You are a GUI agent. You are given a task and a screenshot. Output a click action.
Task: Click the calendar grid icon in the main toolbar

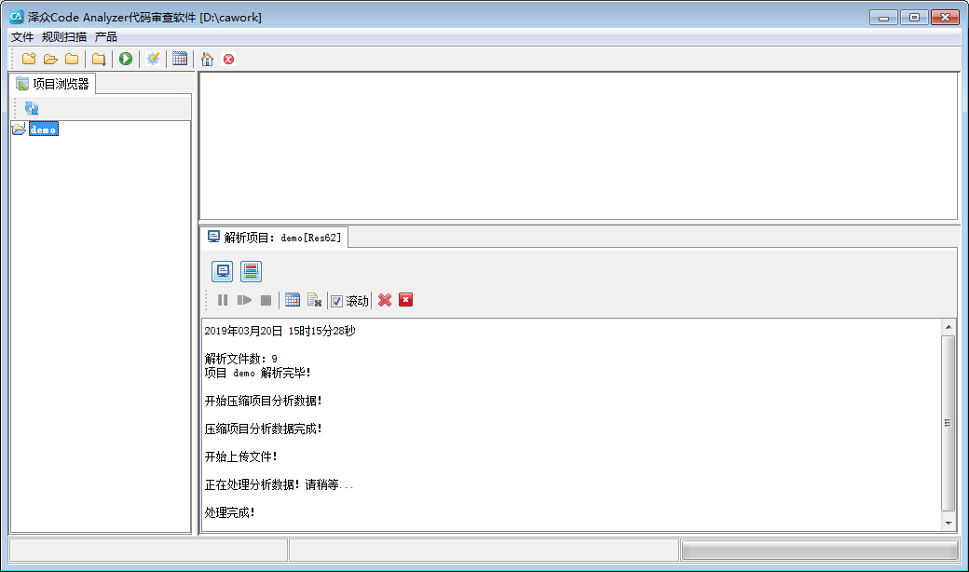(180, 59)
